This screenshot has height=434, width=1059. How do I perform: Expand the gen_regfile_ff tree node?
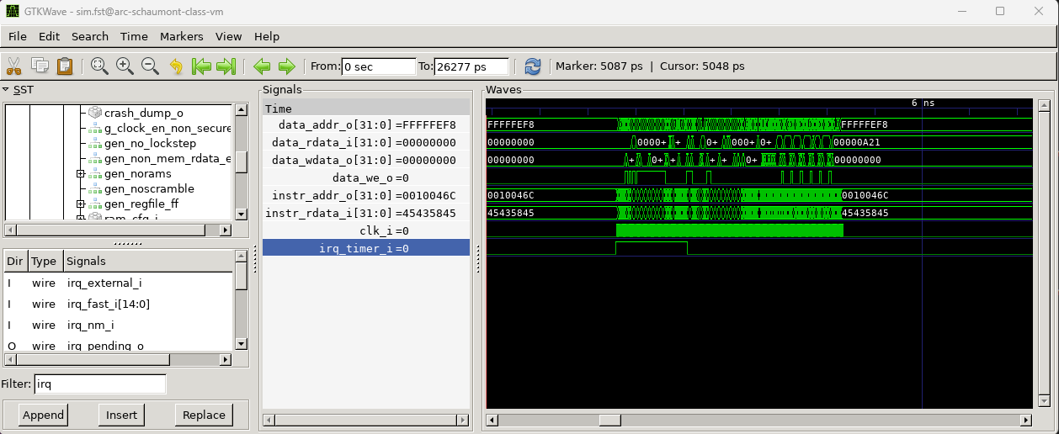click(81, 204)
